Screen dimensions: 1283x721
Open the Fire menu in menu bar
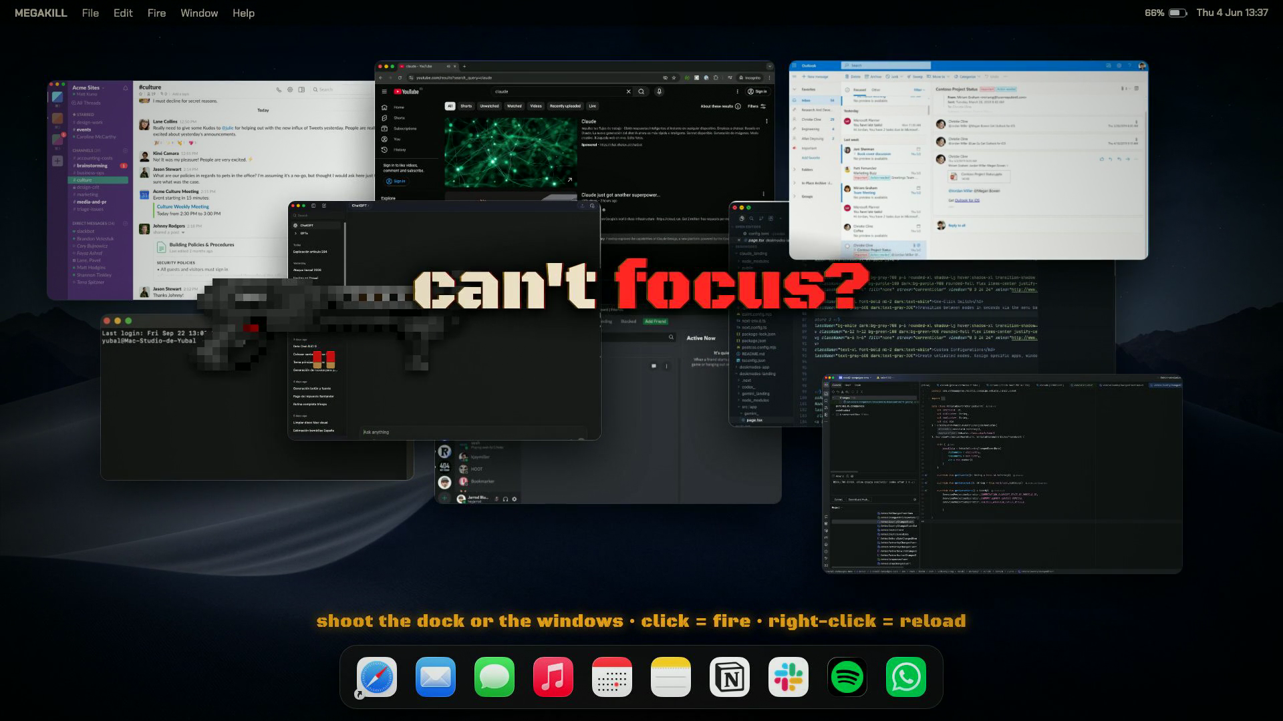[156, 13]
